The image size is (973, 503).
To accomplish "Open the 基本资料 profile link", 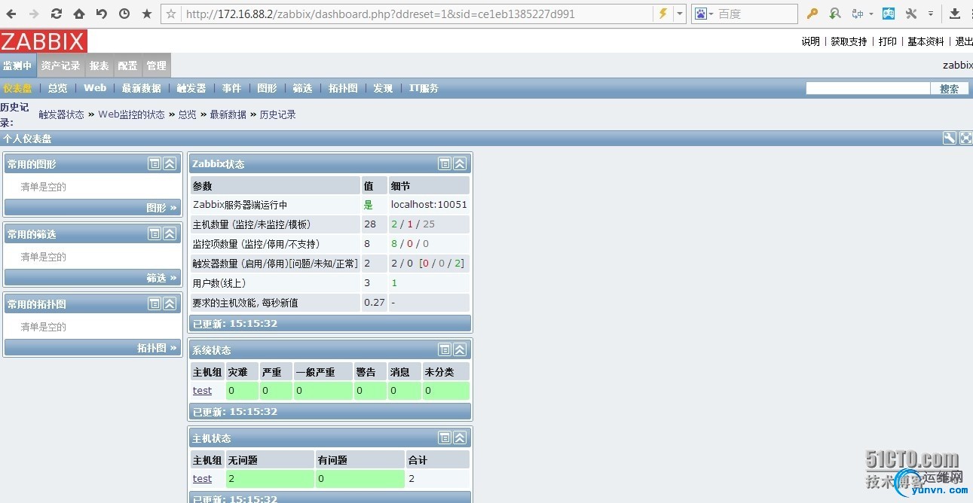I will tap(926, 41).
